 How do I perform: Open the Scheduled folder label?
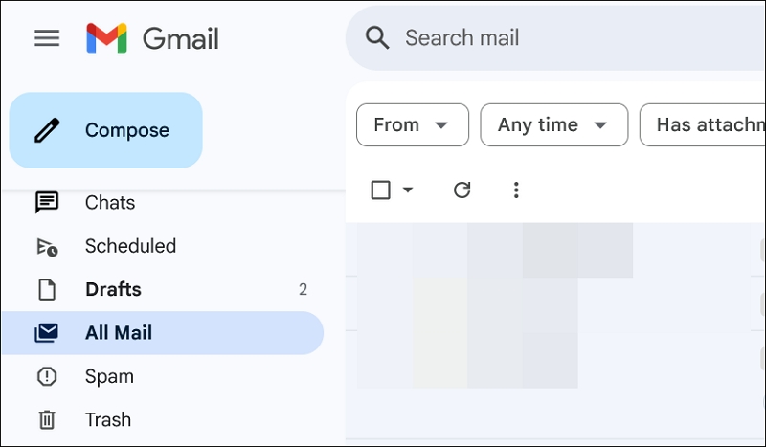click(130, 246)
